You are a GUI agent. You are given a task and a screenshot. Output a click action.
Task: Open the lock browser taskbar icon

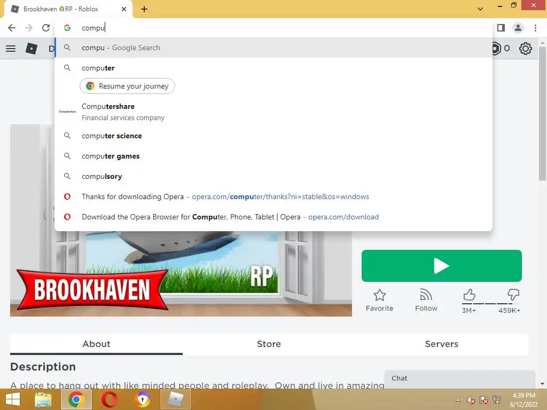143,399
